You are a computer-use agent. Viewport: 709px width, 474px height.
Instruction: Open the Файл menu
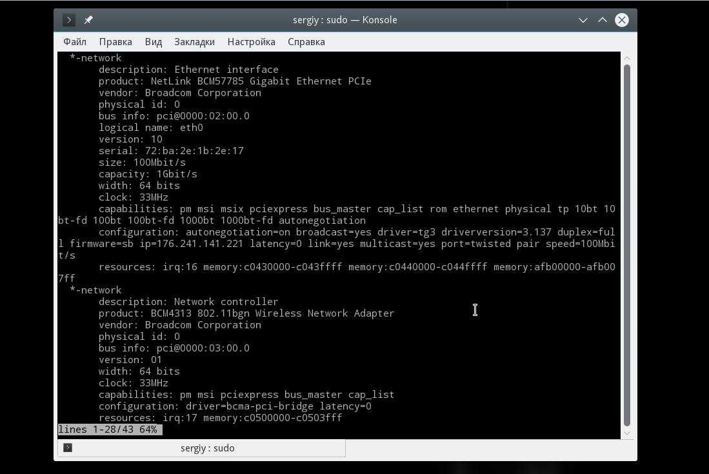pos(75,42)
